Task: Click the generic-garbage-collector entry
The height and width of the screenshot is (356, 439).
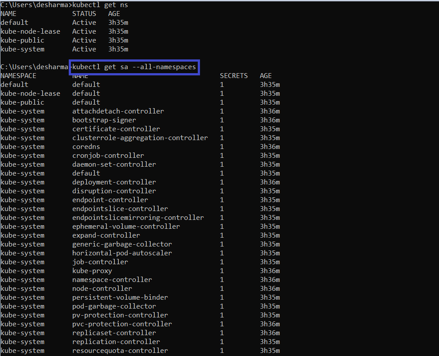Action: 122,244
